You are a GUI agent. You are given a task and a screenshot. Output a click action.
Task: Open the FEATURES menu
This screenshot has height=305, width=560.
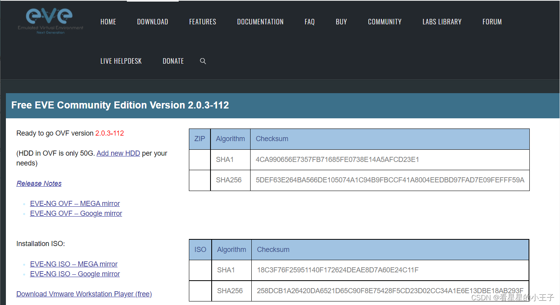tap(203, 22)
